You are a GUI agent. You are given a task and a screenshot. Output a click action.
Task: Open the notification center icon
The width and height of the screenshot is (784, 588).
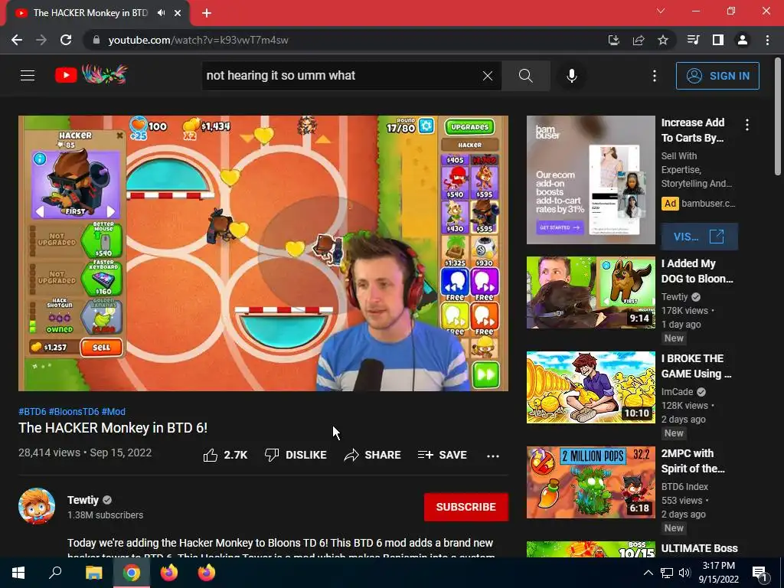click(x=760, y=573)
